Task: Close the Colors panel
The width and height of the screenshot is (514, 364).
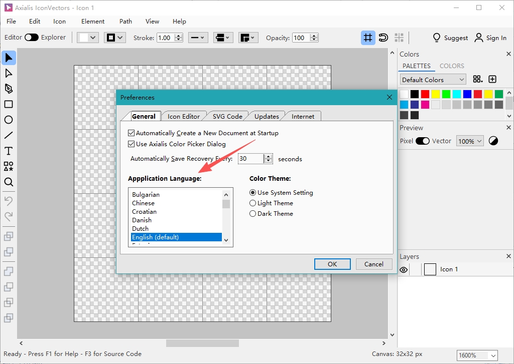Action: tap(508, 54)
